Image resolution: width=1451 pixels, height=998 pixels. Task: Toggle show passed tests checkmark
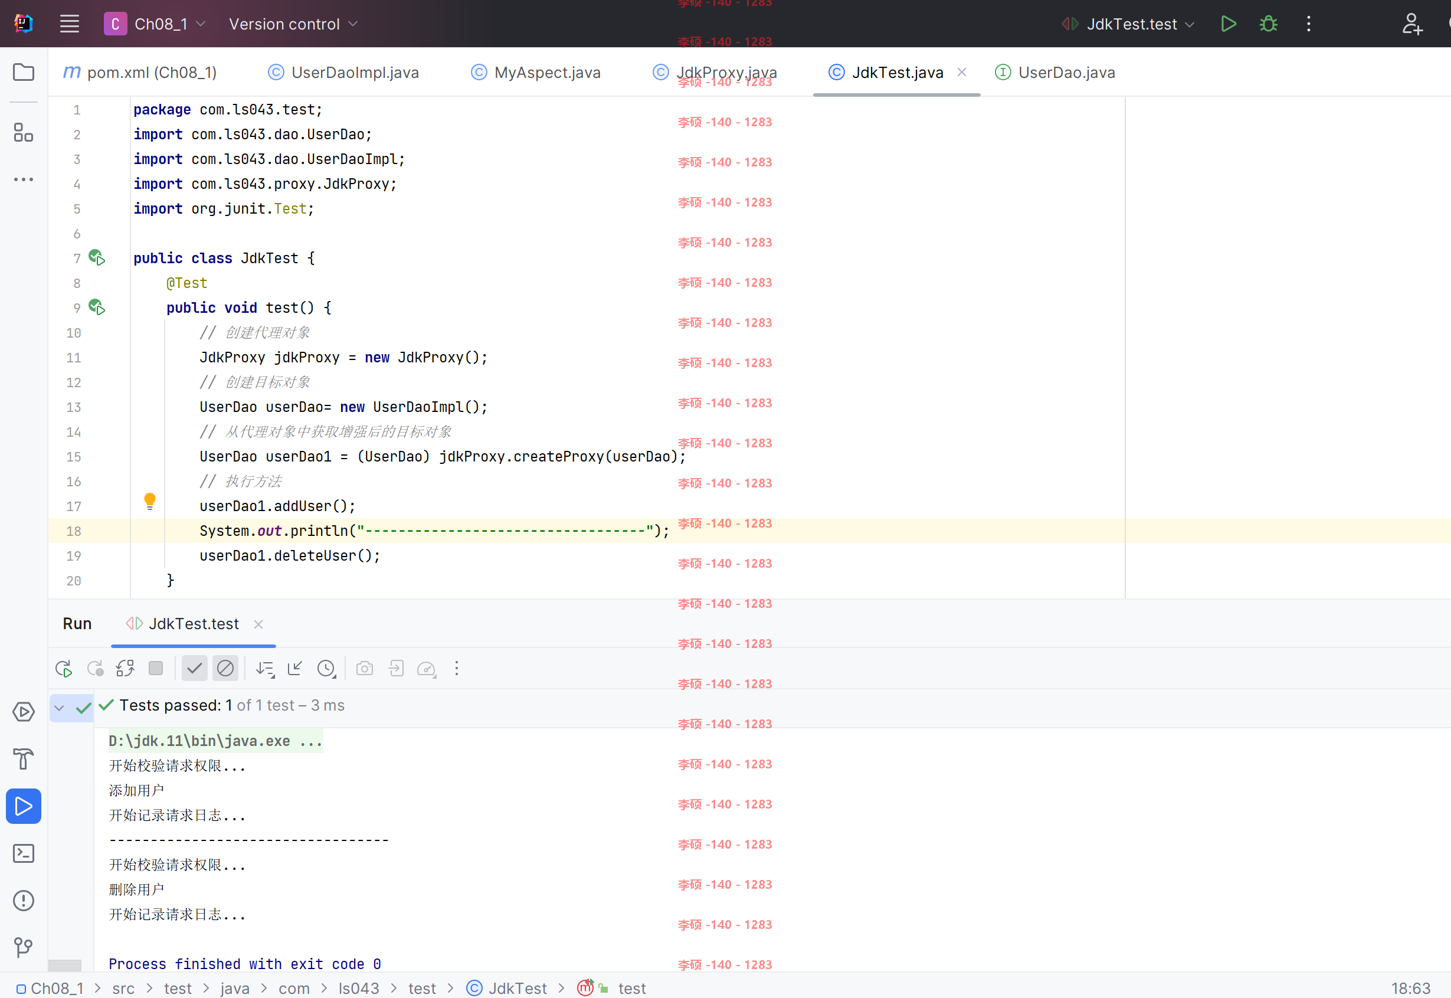(194, 669)
